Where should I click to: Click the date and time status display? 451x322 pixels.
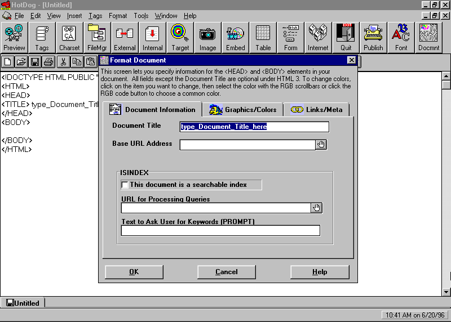(415, 315)
